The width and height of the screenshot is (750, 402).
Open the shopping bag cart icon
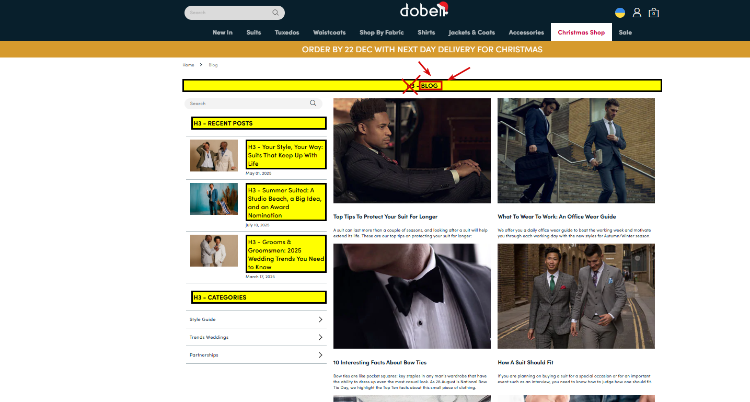653,13
